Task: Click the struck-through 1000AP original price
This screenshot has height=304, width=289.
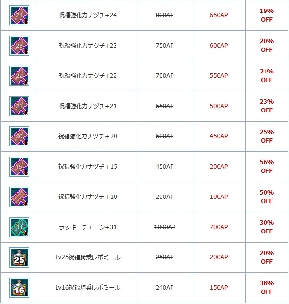Action: tap(164, 227)
